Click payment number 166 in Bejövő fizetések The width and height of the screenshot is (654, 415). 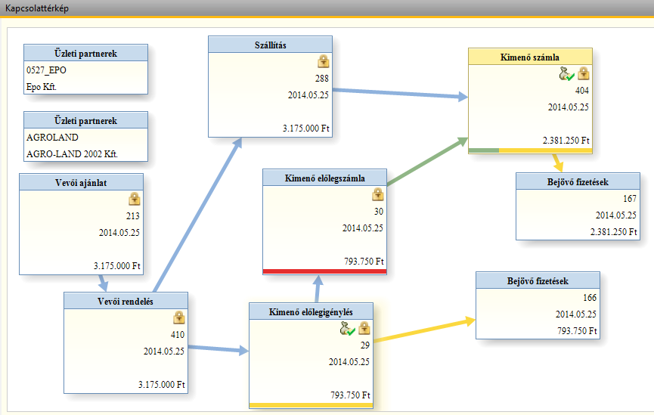tap(590, 298)
